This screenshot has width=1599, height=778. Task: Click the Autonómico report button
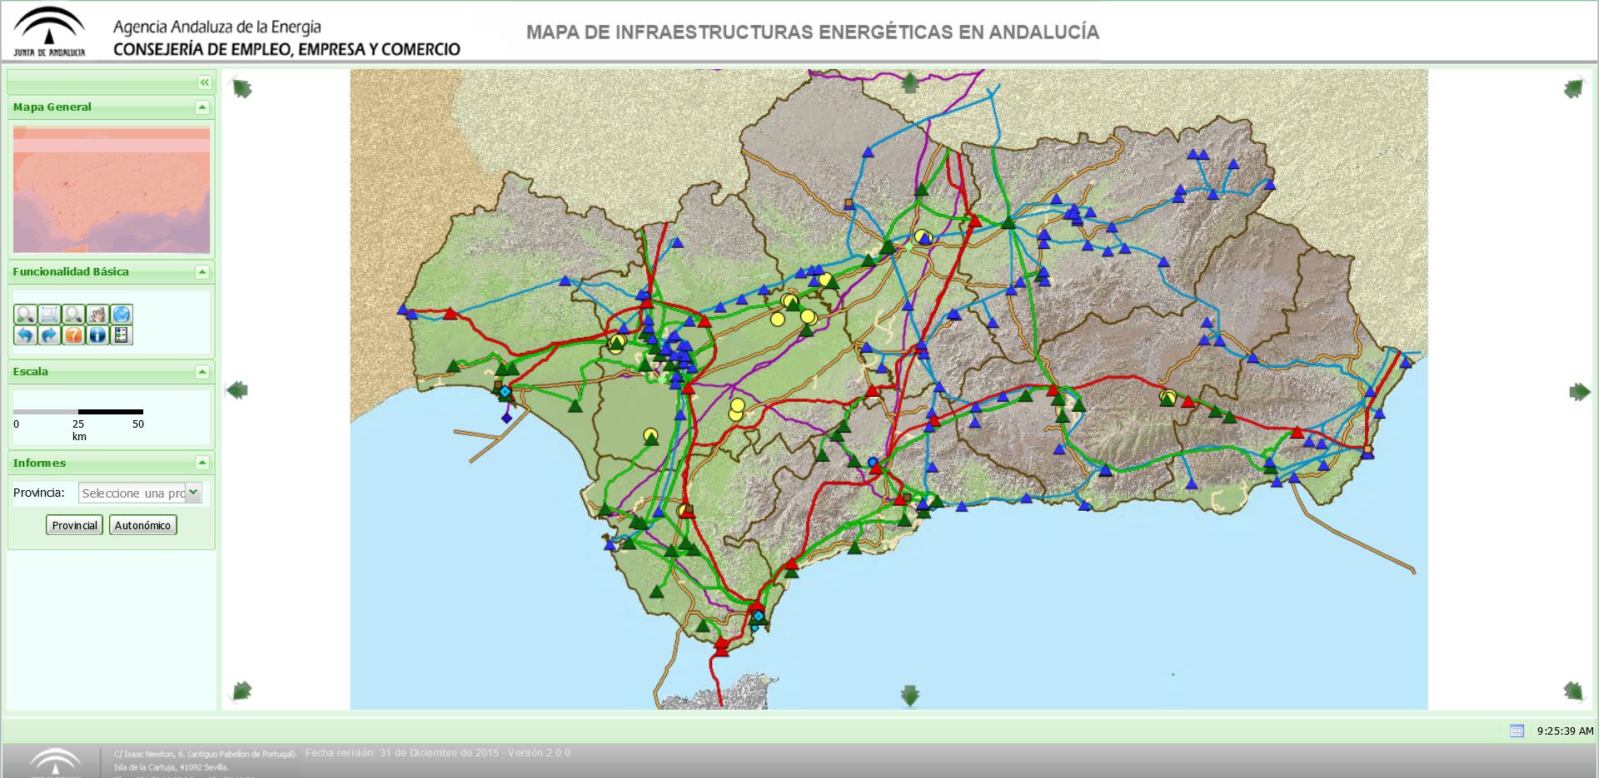pos(142,525)
